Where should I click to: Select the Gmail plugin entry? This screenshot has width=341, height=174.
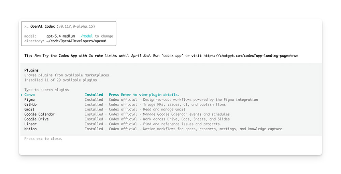click(29, 110)
